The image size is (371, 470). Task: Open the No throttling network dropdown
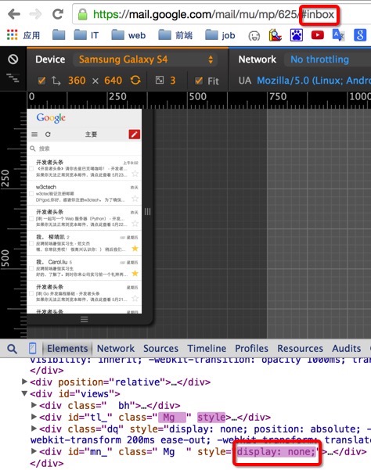coord(319,59)
